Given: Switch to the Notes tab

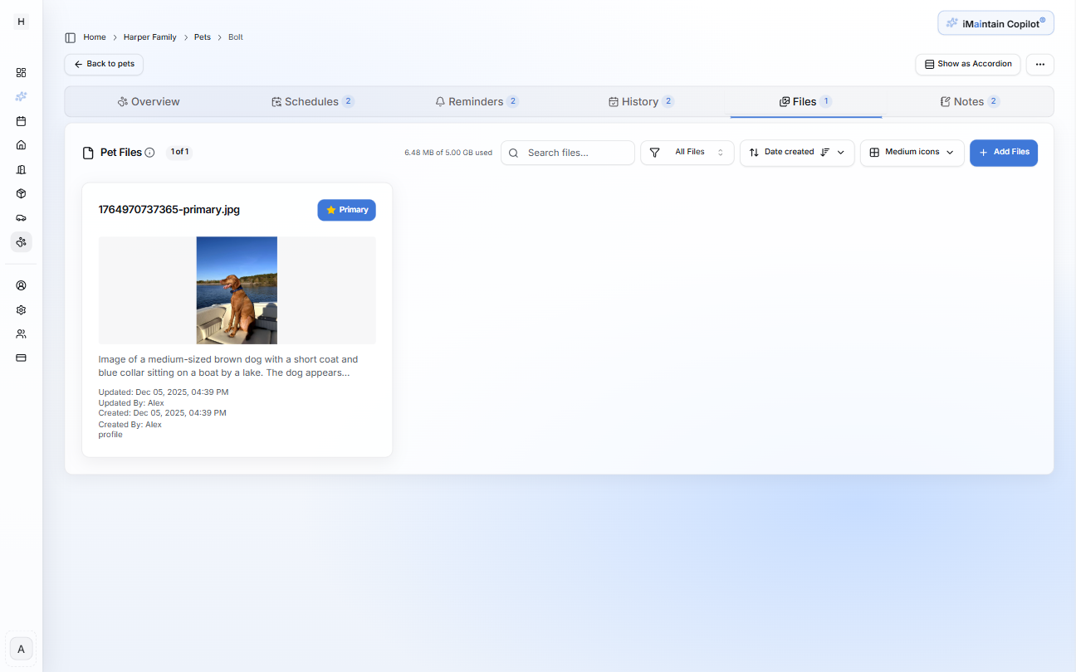Looking at the screenshot, I should click(x=969, y=102).
